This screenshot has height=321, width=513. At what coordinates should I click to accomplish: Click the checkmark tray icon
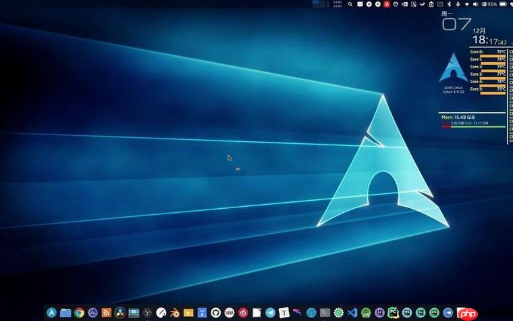422,4
